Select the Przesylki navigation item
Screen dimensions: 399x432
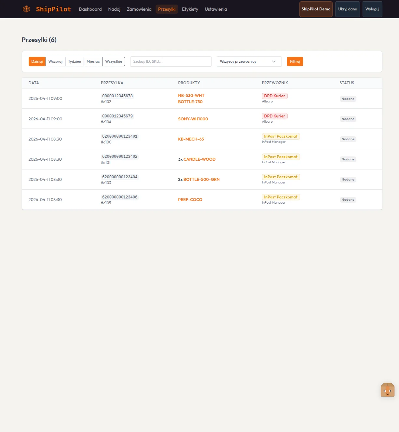[x=167, y=9]
